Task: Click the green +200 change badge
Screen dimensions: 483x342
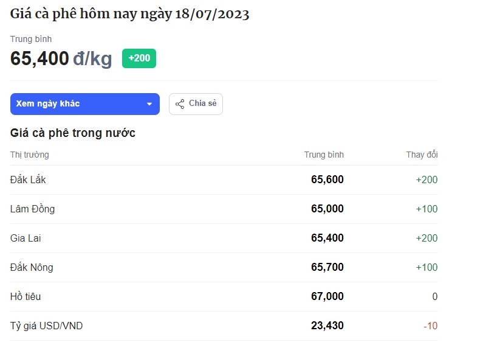Action: (139, 58)
